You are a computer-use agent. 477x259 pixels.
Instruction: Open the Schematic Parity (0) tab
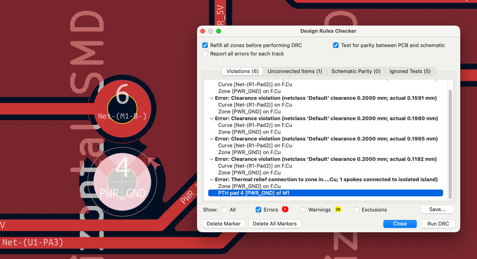(x=356, y=71)
